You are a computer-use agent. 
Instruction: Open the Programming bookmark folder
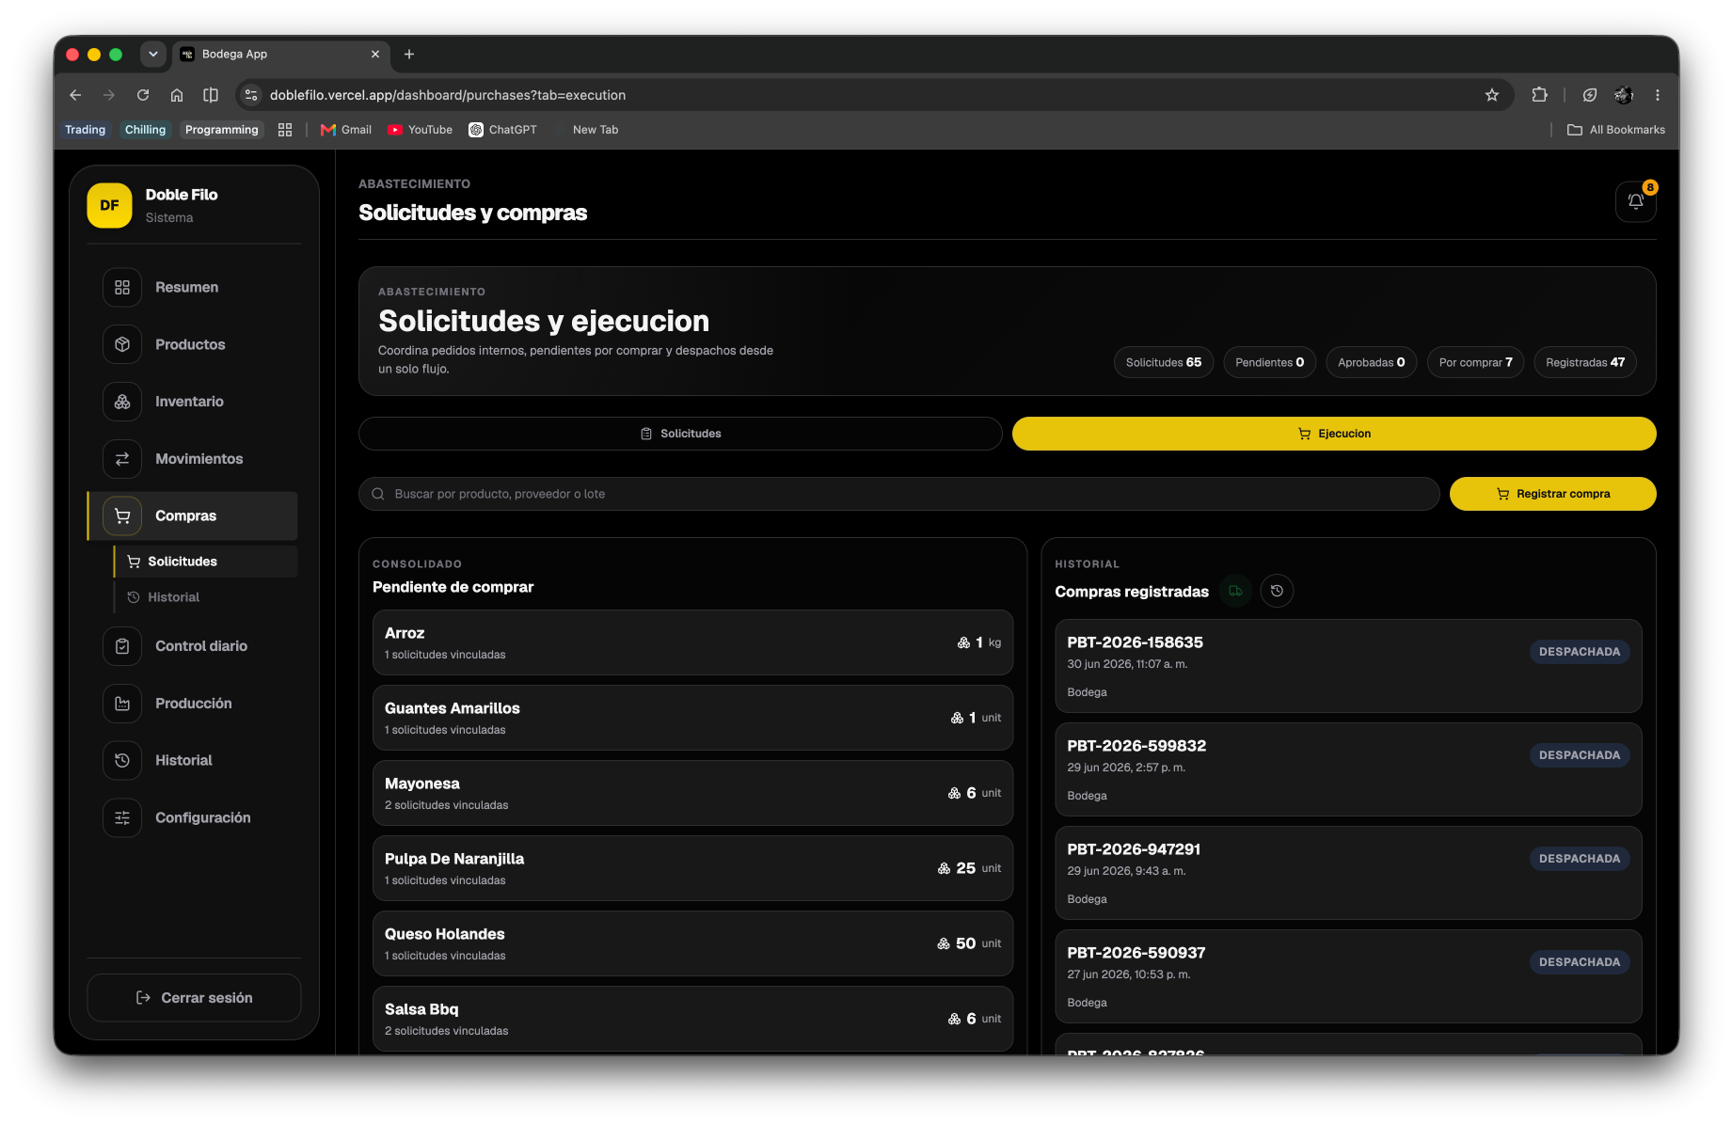point(221,130)
